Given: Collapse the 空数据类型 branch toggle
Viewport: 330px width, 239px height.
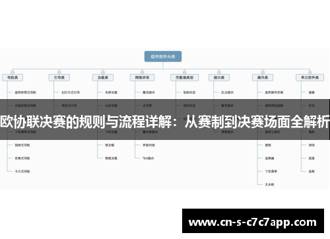Looking at the screenshot, I should (x=184, y=72).
